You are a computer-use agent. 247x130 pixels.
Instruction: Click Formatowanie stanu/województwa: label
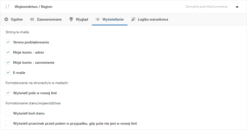[33, 103]
